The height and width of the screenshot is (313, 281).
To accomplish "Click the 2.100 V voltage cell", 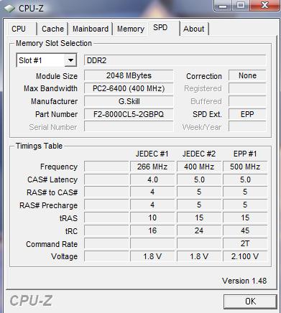I will point(245,256).
